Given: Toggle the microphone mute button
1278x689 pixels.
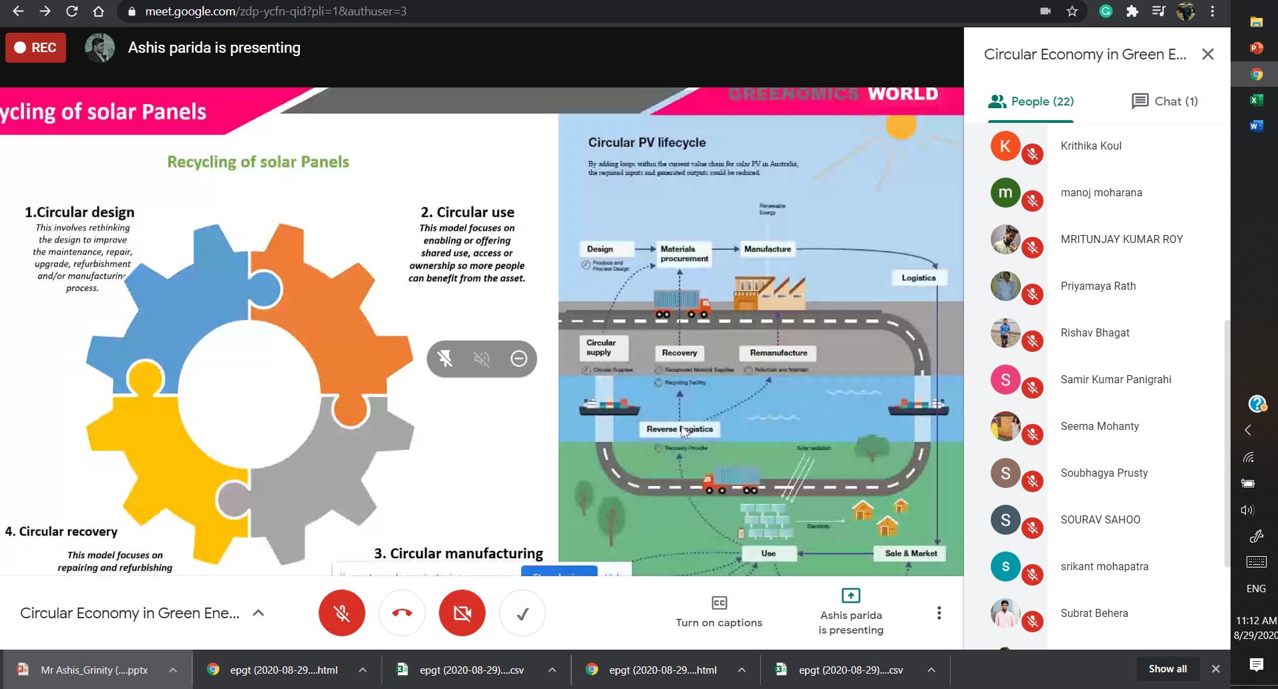Looking at the screenshot, I should pyautogui.click(x=341, y=613).
